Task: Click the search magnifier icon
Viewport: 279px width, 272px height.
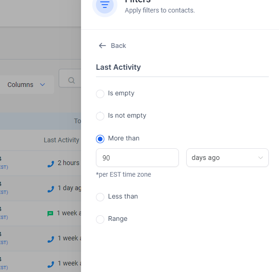Action: tap(71, 80)
